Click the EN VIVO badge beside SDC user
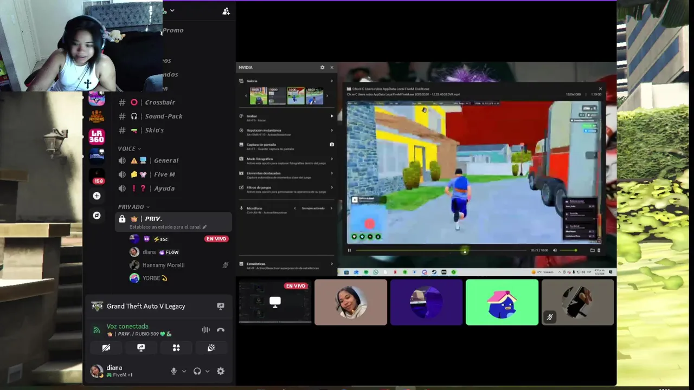This screenshot has height=390, width=694. (x=216, y=239)
